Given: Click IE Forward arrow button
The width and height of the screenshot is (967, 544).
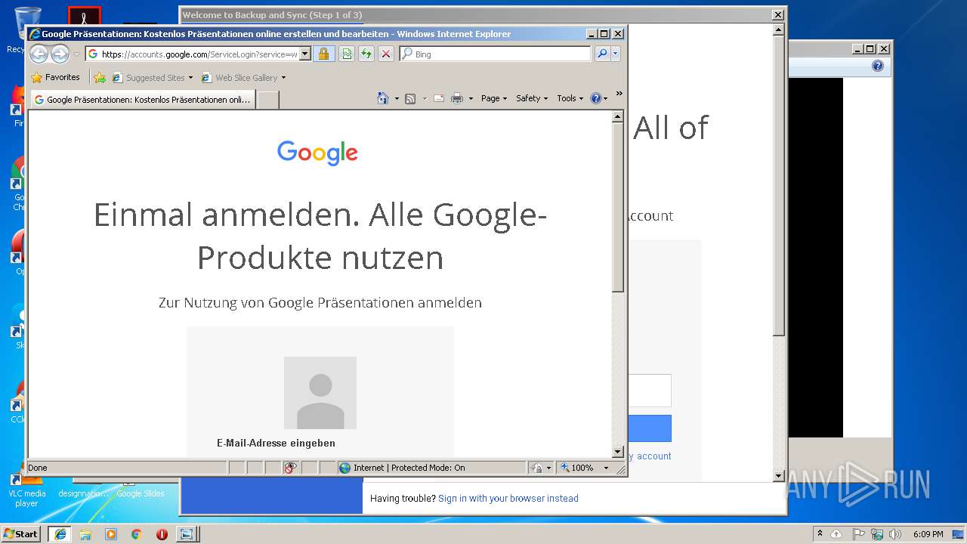Looking at the screenshot, I should coord(60,54).
